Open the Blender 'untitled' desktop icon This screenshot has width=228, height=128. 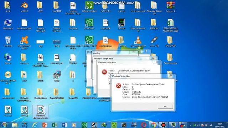tap(24, 6)
